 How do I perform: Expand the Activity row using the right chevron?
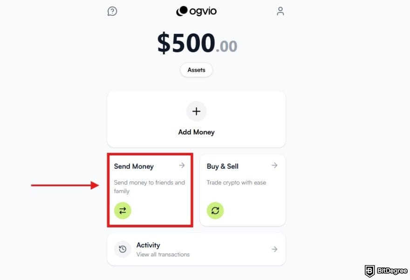(x=274, y=249)
